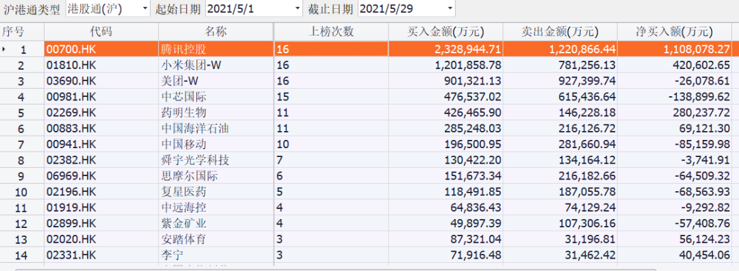
Task: Select code cell 02196.HK
Action: (x=101, y=192)
